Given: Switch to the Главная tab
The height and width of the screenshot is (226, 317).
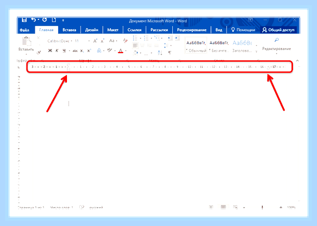Looking at the screenshot, I should click(47, 30).
